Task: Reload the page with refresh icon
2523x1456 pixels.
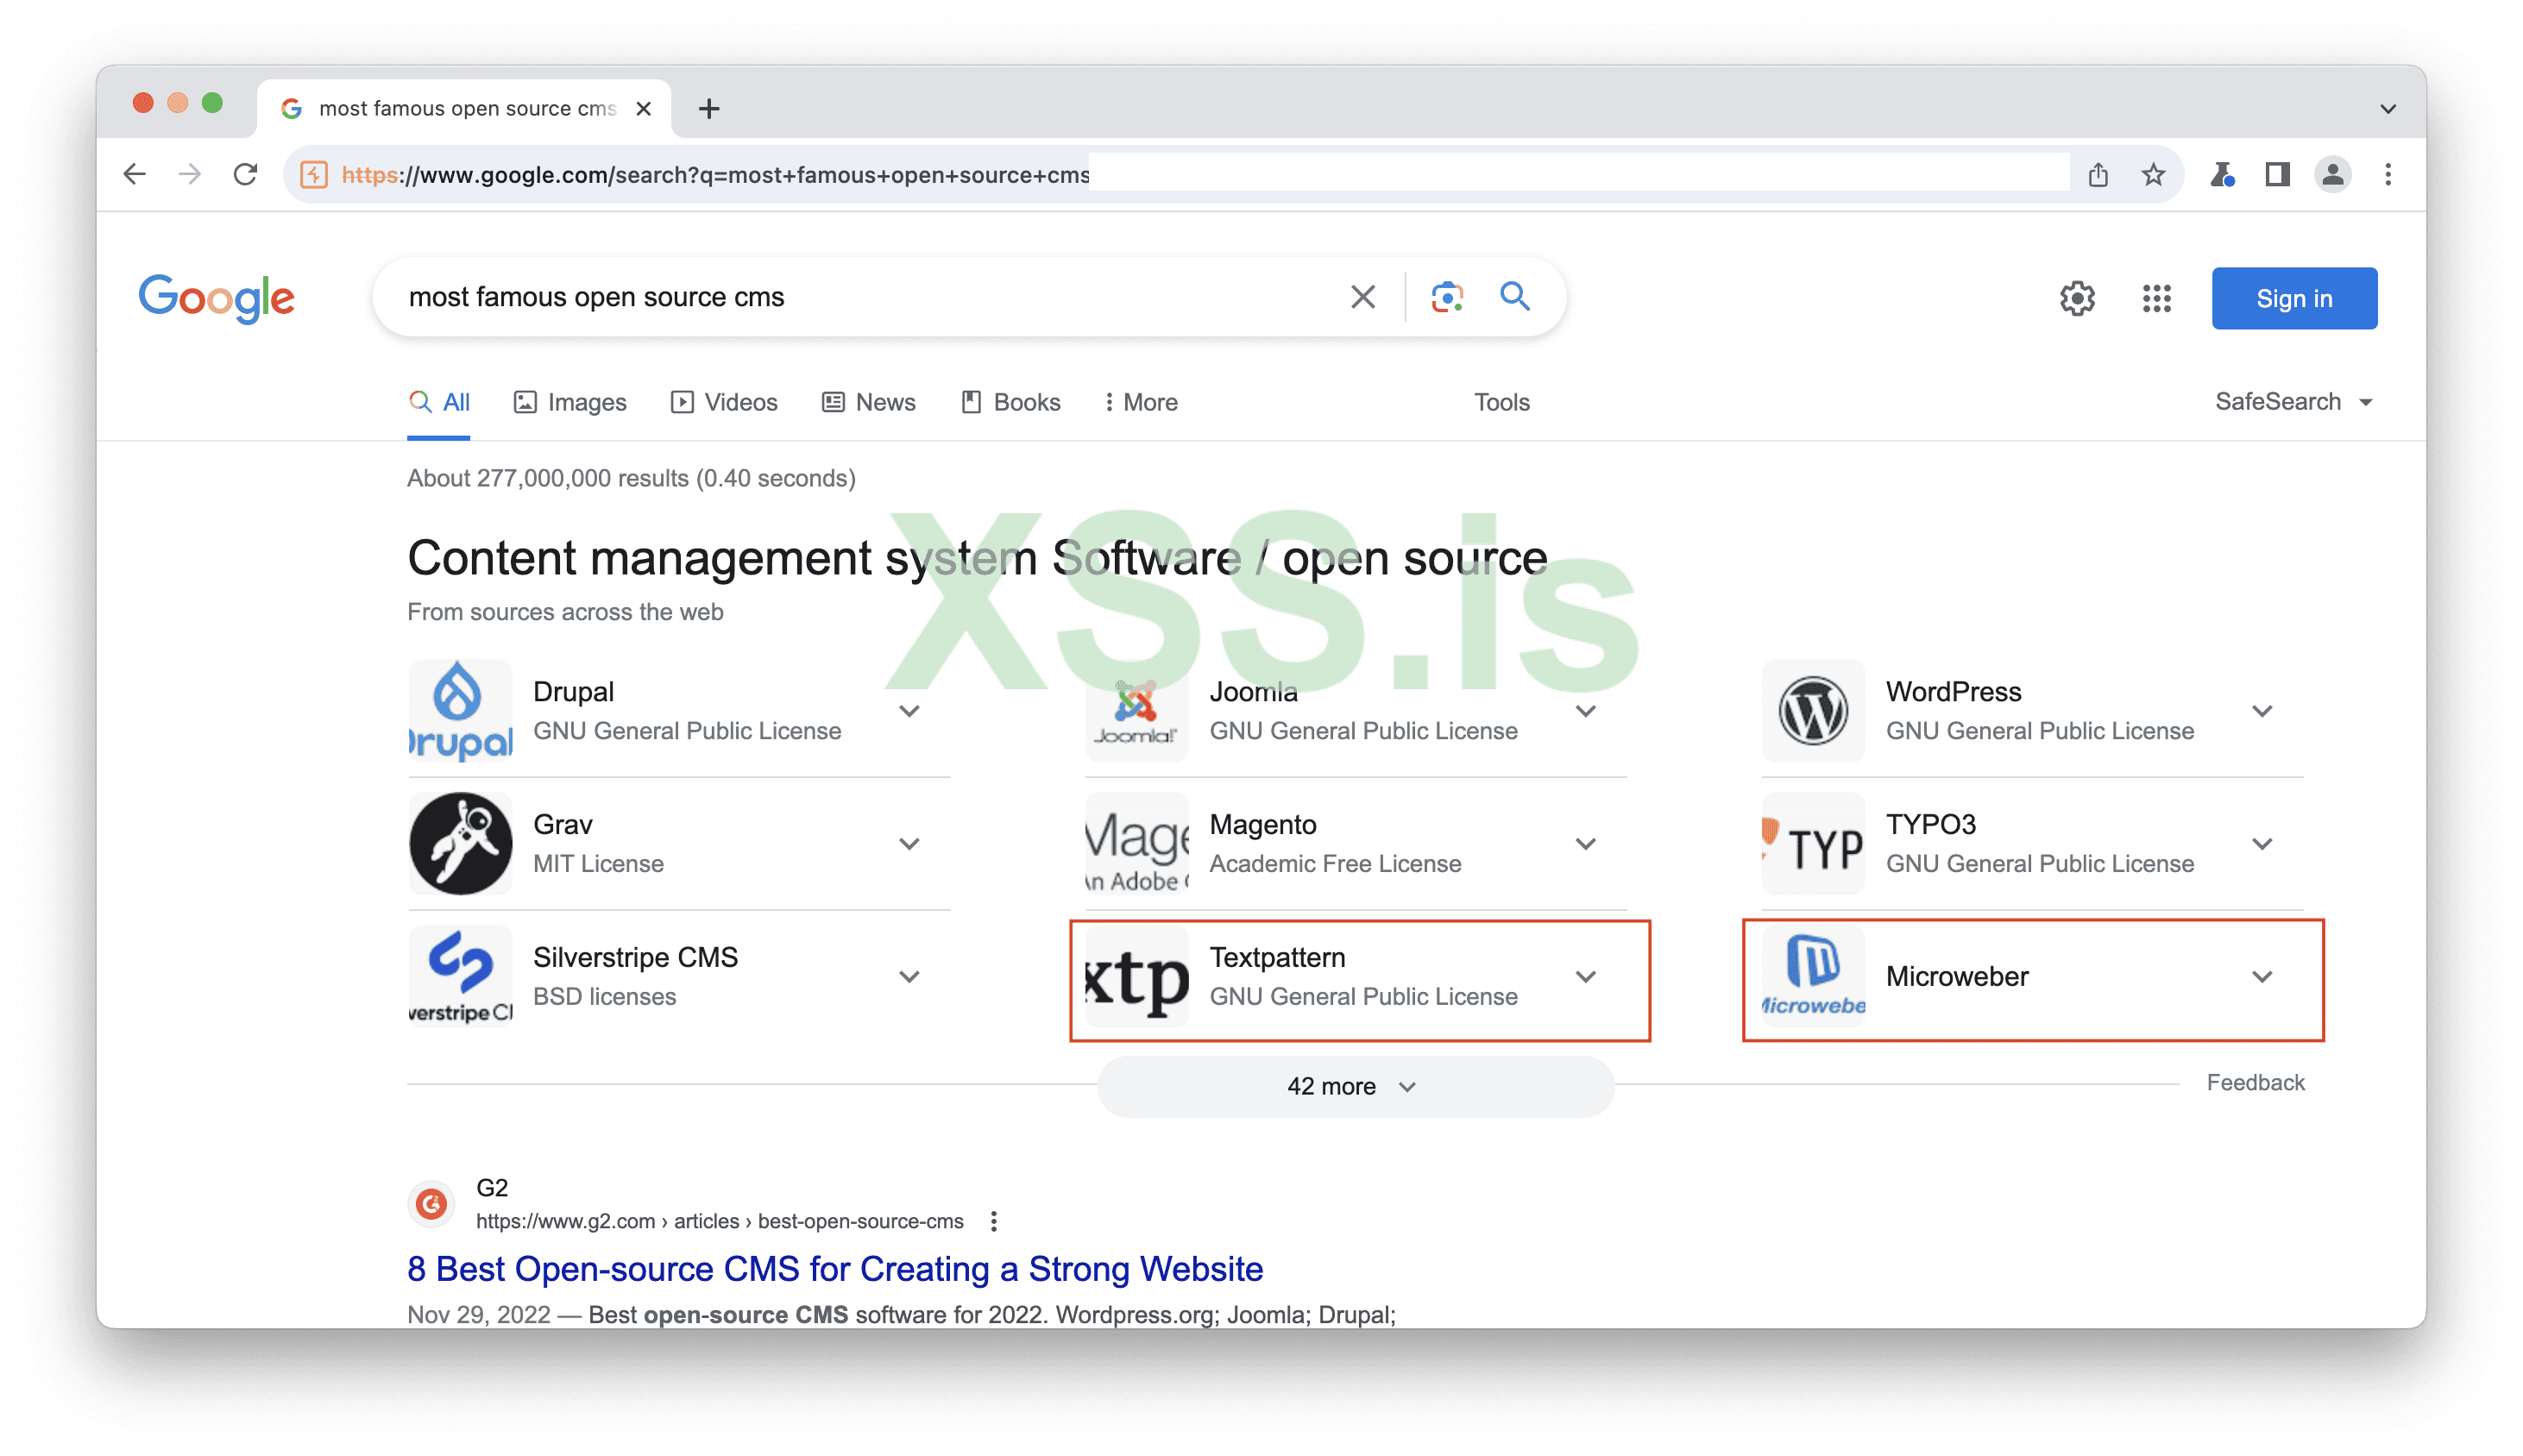Action: [x=245, y=175]
